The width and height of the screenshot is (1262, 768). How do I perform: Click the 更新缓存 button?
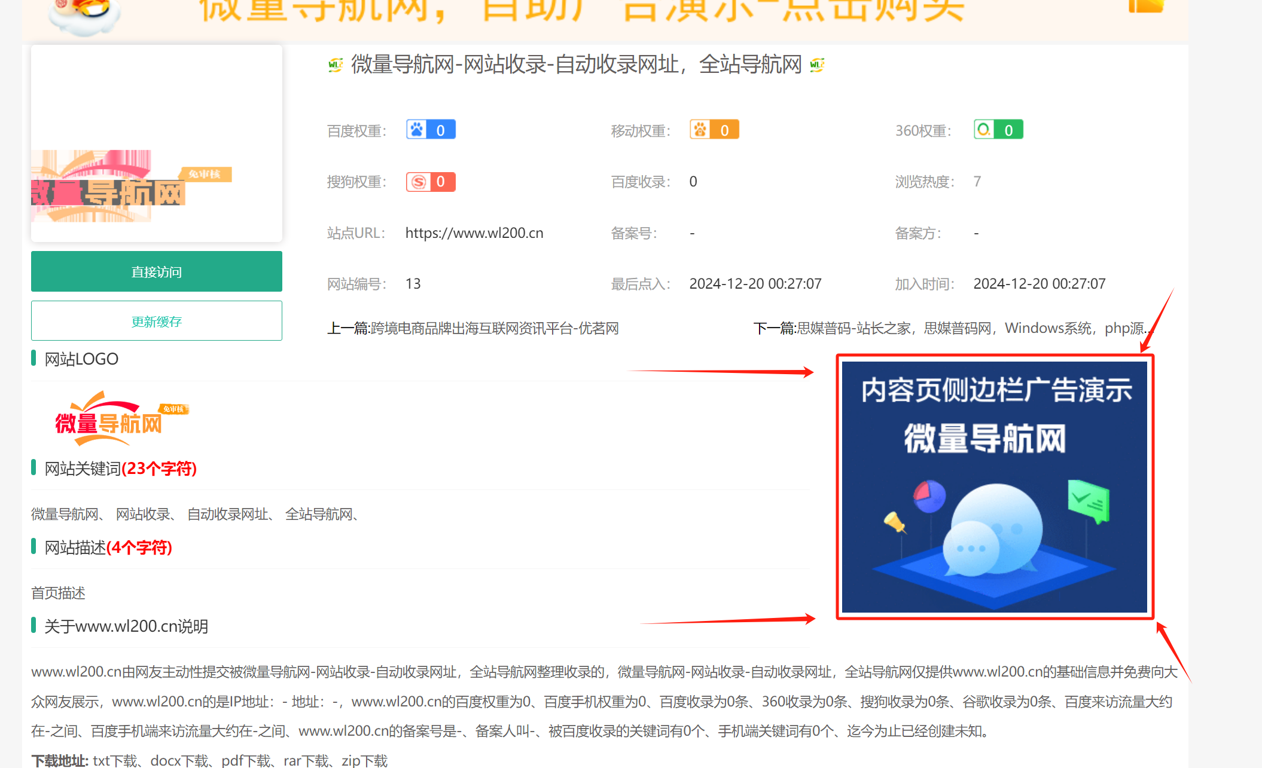(x=157, y=321)
